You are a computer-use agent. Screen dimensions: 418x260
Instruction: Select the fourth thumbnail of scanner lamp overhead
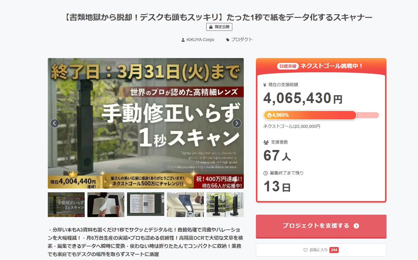click(185, 205)
